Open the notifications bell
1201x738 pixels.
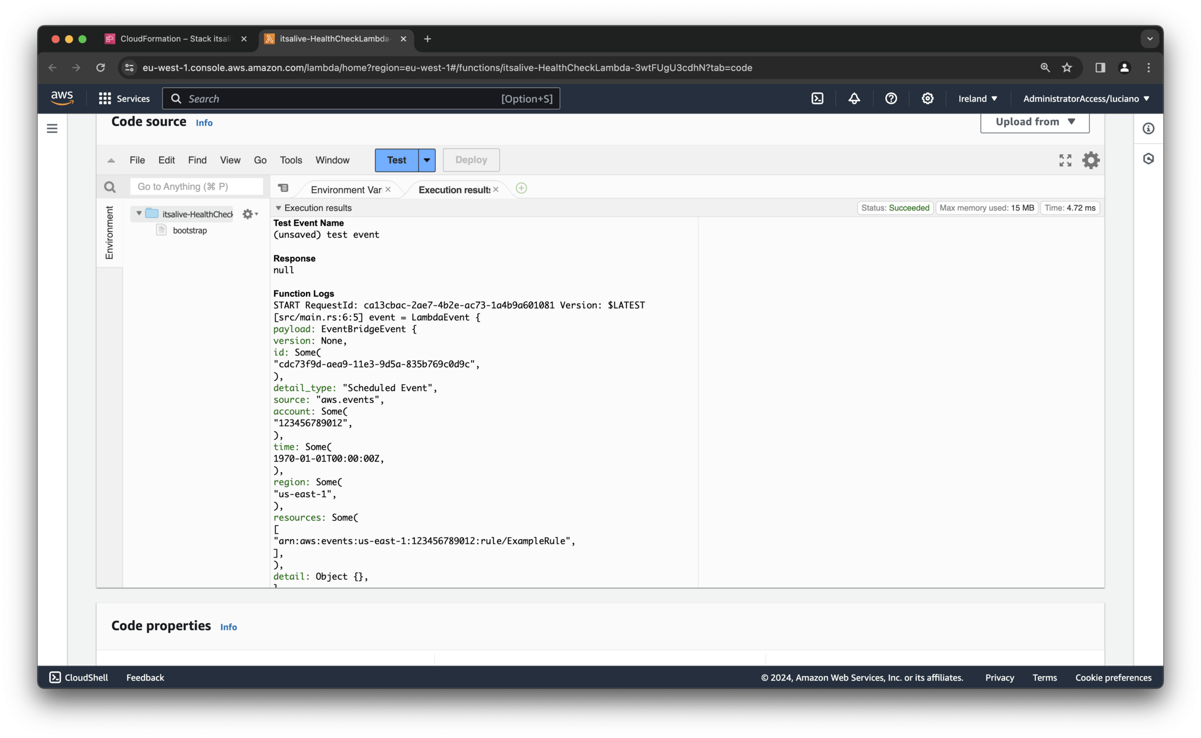click(854, 98)
